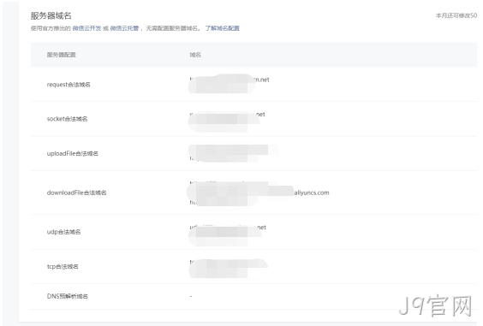Image resolution: width=483 pixels, height=326 pixels.
Task: Open the 微信云托管 link
Action: (124, 28)
